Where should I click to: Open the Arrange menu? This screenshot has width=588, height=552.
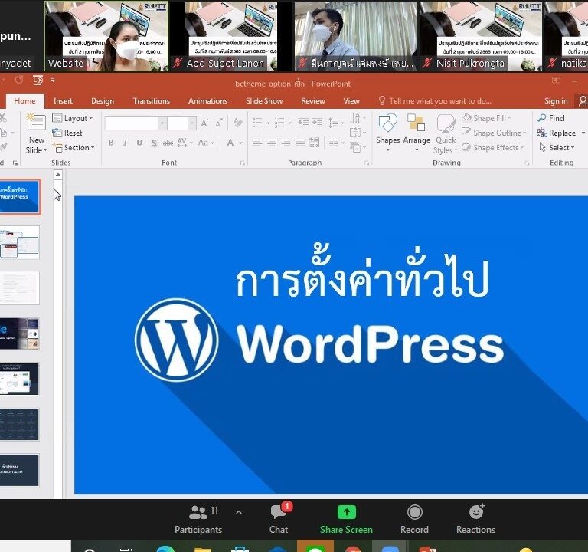[x=416, y=133]
